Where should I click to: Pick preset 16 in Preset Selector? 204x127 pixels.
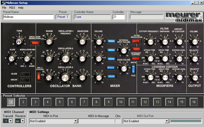click(x=194, y=102)
